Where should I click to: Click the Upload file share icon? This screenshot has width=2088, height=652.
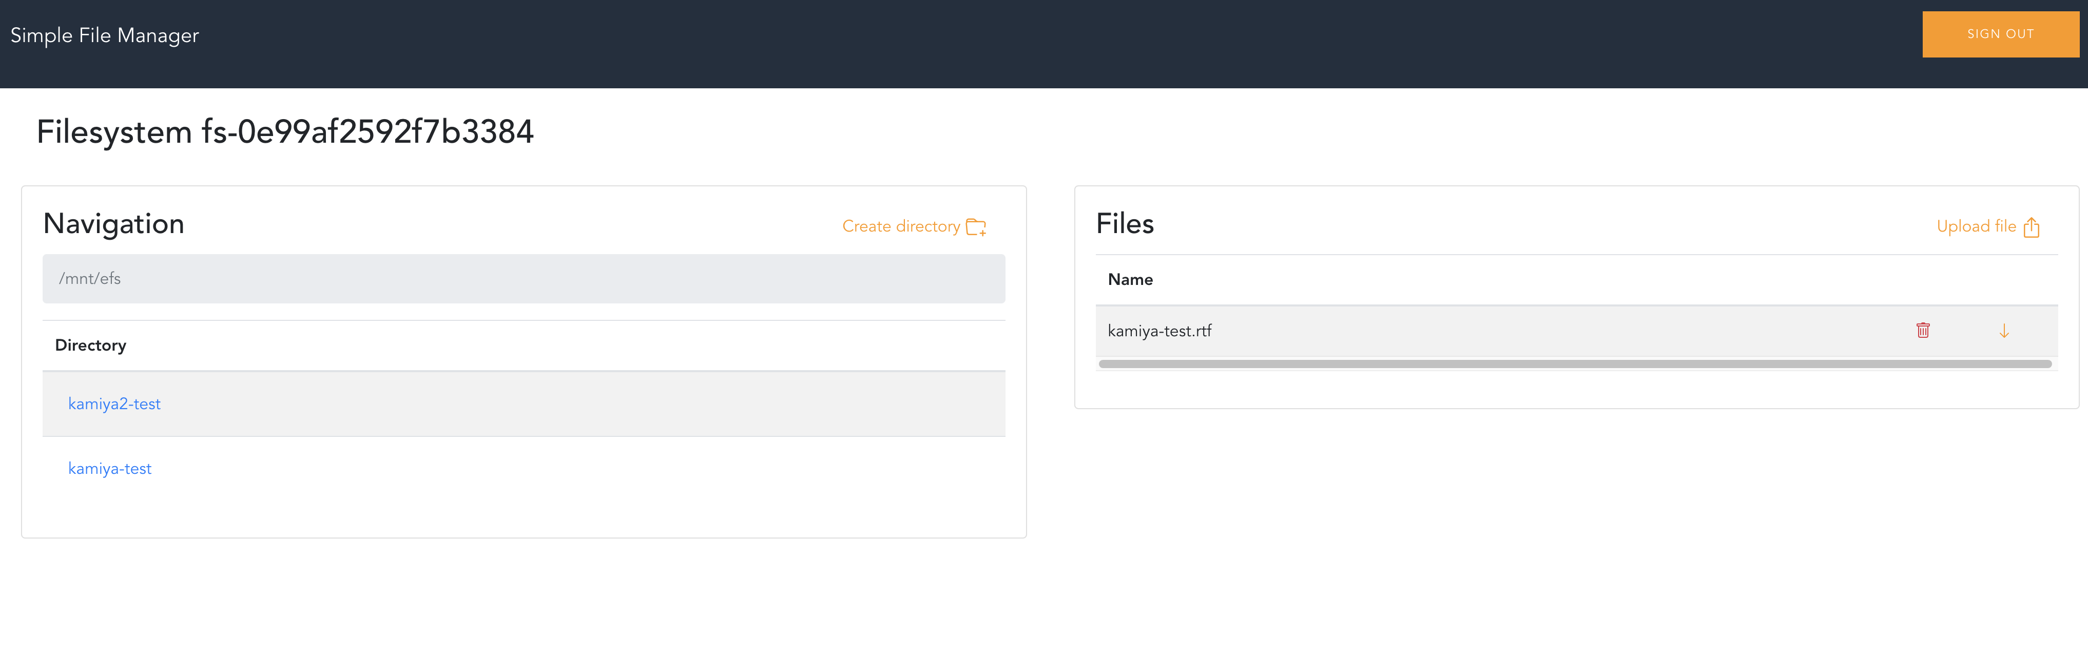tap(2033, 227)
